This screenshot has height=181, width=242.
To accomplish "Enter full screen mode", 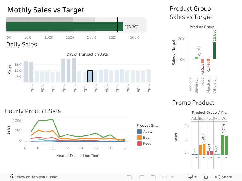I will [206, 177].
